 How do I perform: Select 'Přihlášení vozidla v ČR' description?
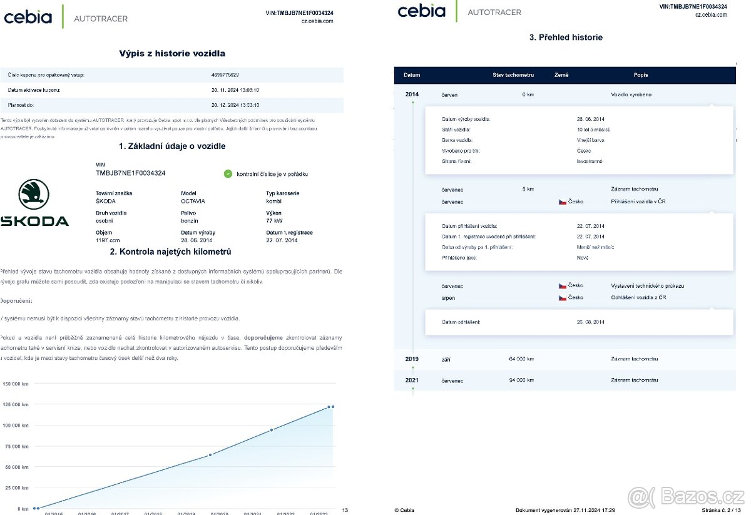point(638,201)
